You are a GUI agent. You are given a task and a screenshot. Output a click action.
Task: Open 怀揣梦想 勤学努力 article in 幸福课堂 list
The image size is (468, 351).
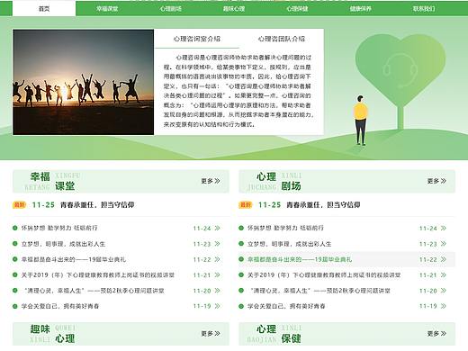coord(59,228)
